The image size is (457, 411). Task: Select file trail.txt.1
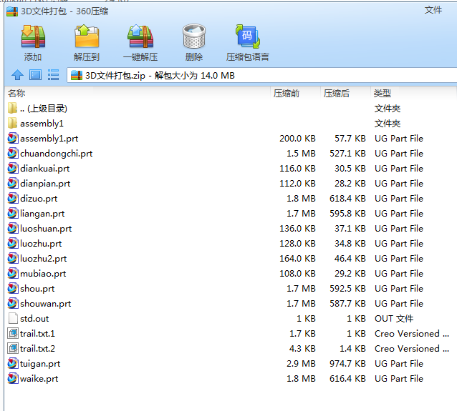(x=37, y=333)
